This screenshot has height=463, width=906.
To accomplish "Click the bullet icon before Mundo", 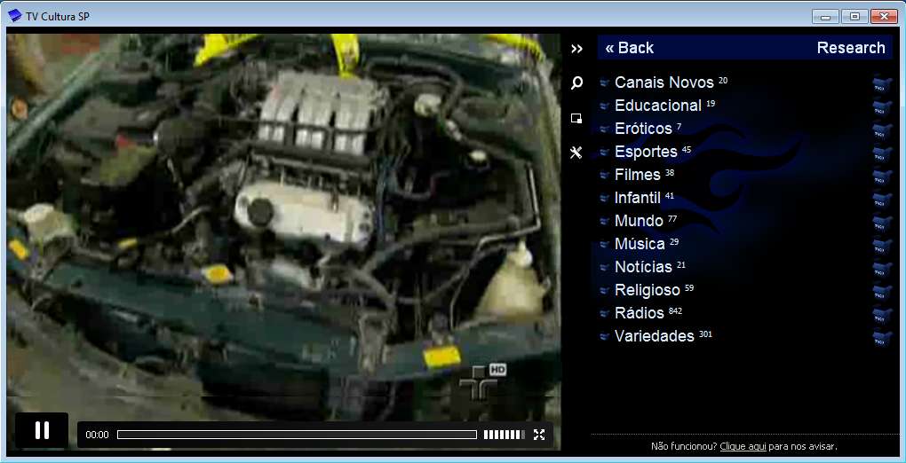I will 604,222.
